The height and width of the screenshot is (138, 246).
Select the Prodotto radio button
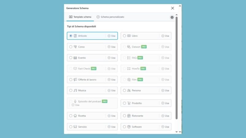click(x=125, y=103)
